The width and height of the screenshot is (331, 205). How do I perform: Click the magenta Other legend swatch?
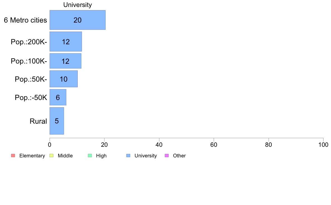pos(167,156)
